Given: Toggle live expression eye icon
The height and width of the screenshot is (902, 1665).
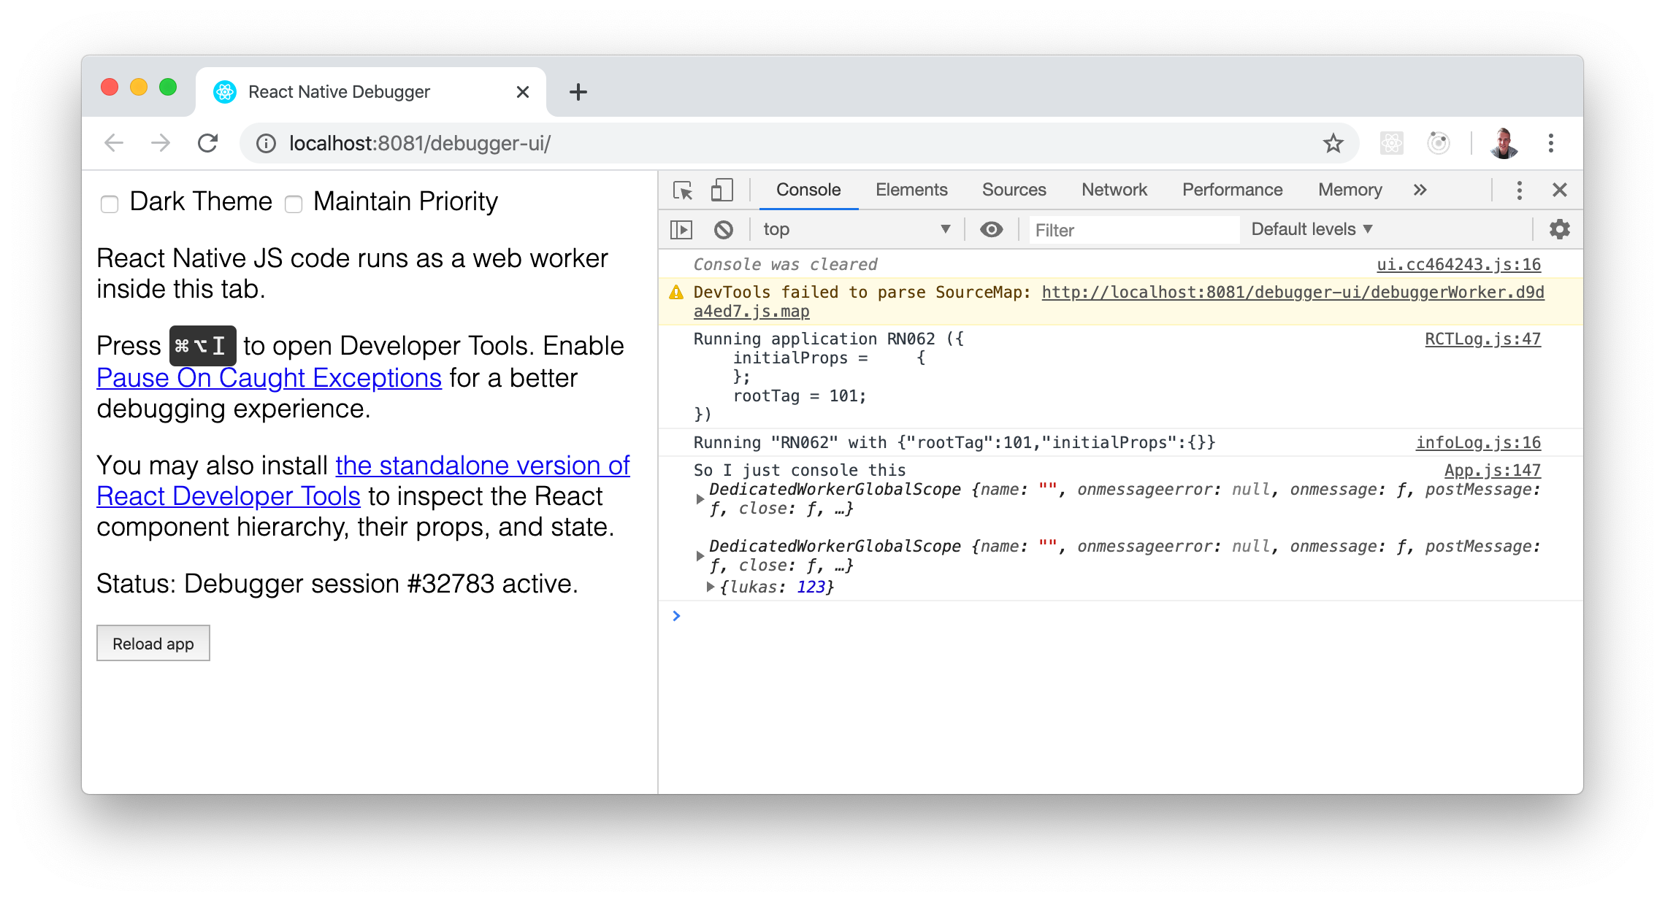Looking at the screenshot, I should pos(991,230).
